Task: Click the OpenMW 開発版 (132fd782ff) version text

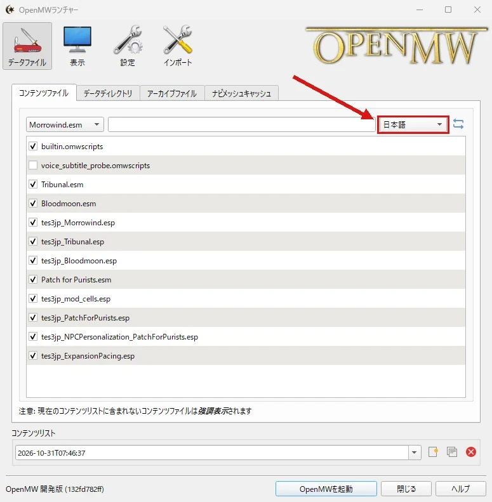Action: [55, 489]
